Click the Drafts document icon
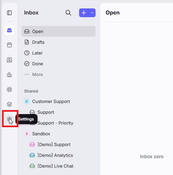The image size is (173, 175). pos(27,42)
